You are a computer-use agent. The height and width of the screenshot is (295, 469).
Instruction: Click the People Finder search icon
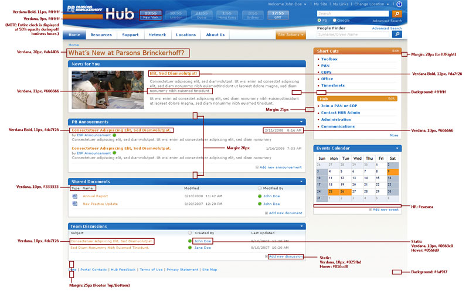point(397,35)
